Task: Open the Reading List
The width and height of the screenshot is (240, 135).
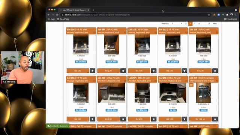Action: pos(231,19)
